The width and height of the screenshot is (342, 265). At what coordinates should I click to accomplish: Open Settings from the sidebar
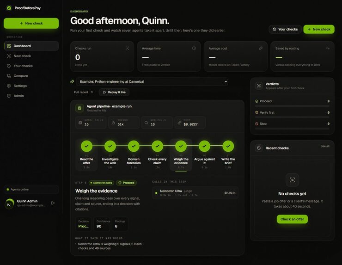click(31, 86)
